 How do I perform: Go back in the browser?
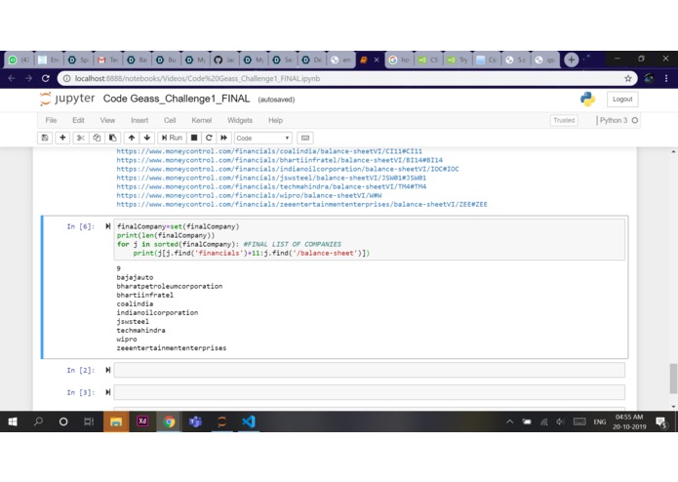point(12,78)
